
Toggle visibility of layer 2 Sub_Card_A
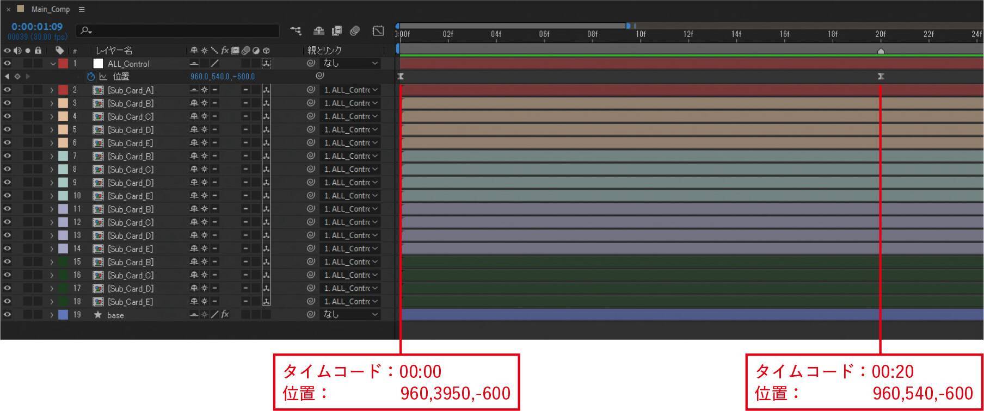(7, 90)
